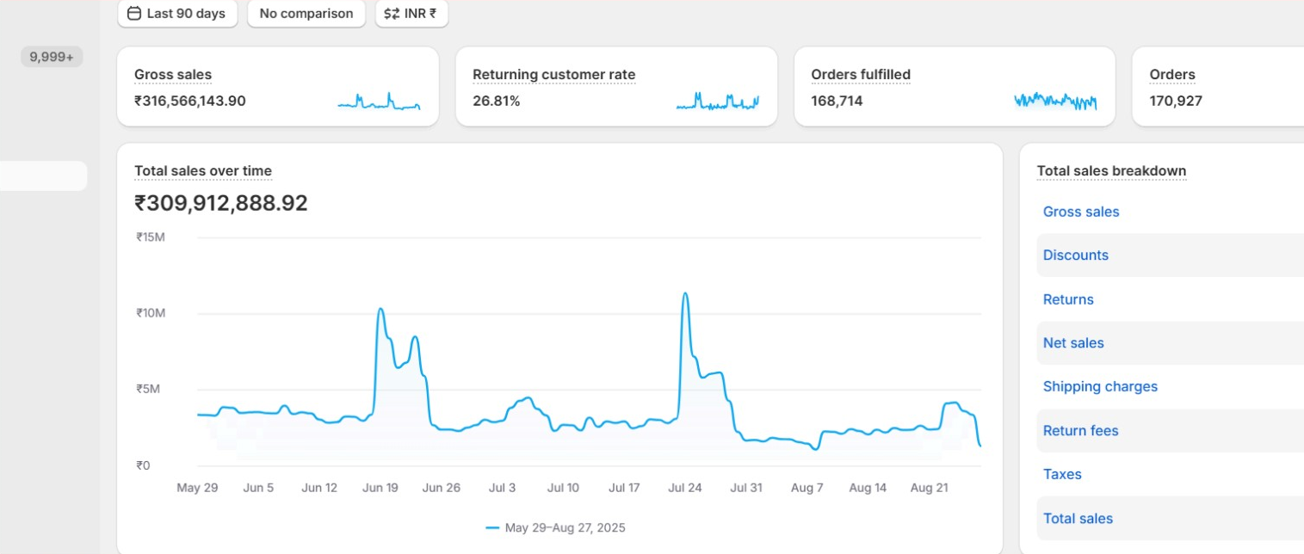Open the Shipping charges breakdown row

click(x=1100, y=385)
